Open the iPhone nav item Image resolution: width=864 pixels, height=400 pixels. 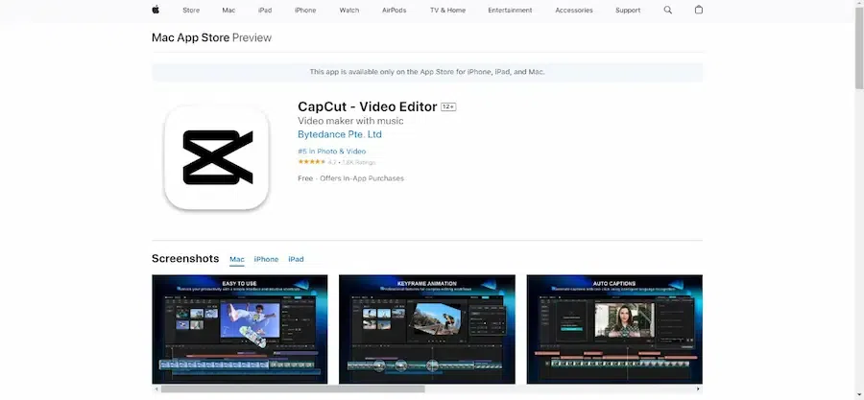point(305,10)
